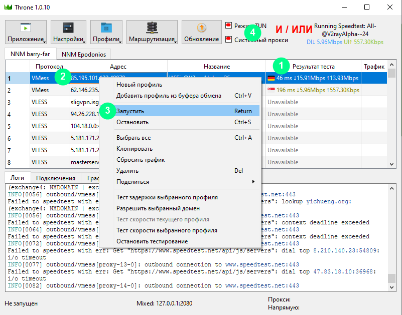Click the Профили folder icon
The image size is (402, 315).
tap(106, 28)
